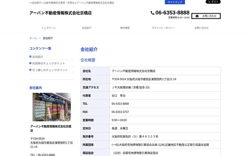Click the bullet icon beside 引っ越しのチェックポイント
The image size is (250, 156).
[x=30, y=70]
